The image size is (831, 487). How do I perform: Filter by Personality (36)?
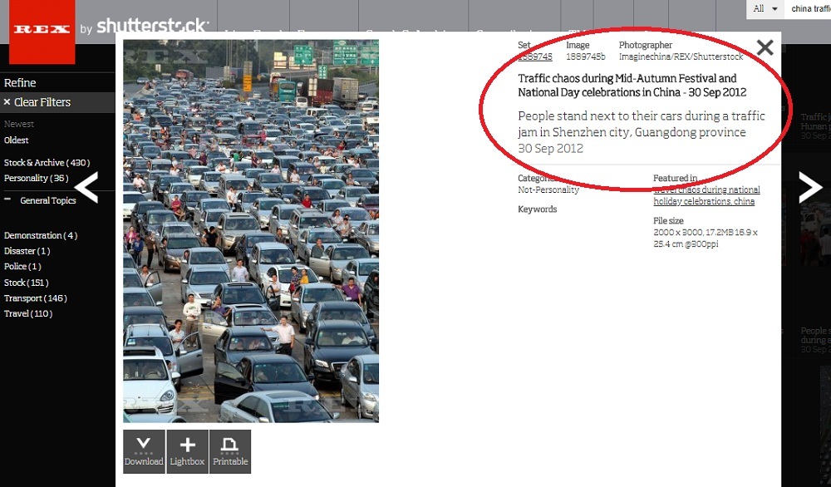[36, 178]
